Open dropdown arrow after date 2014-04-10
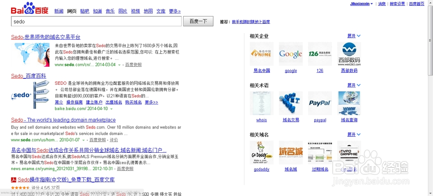433x196 pixels. (x=111, y=109)
